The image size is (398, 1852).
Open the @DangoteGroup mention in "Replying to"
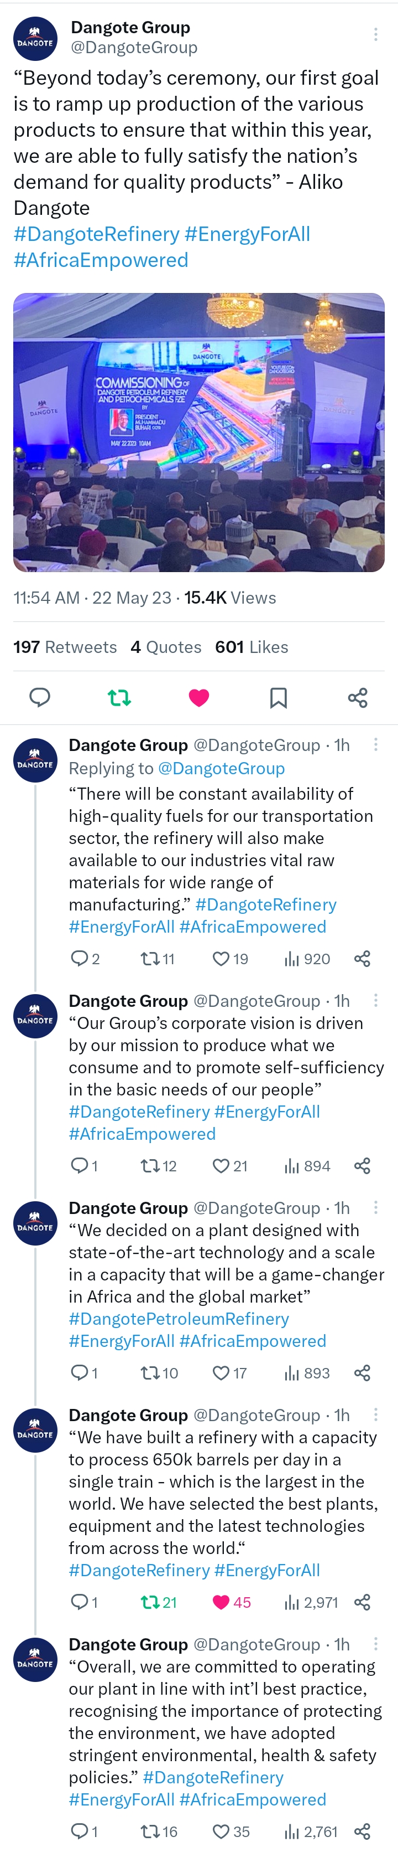click(221, 769)
